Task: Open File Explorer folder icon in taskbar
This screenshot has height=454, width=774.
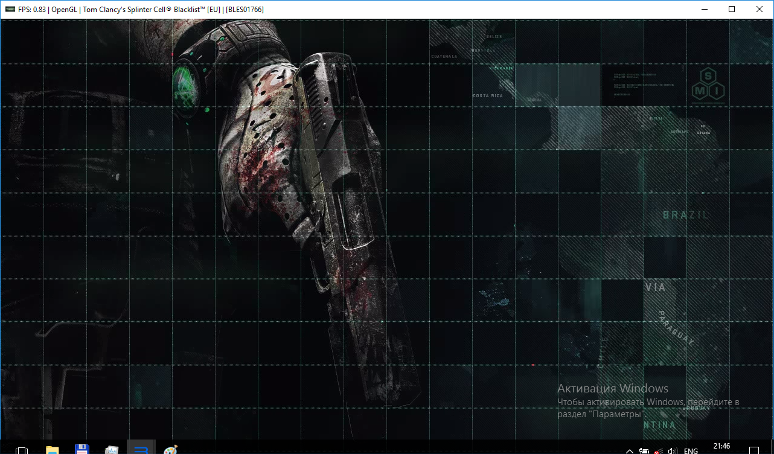Action: (53, 450)
